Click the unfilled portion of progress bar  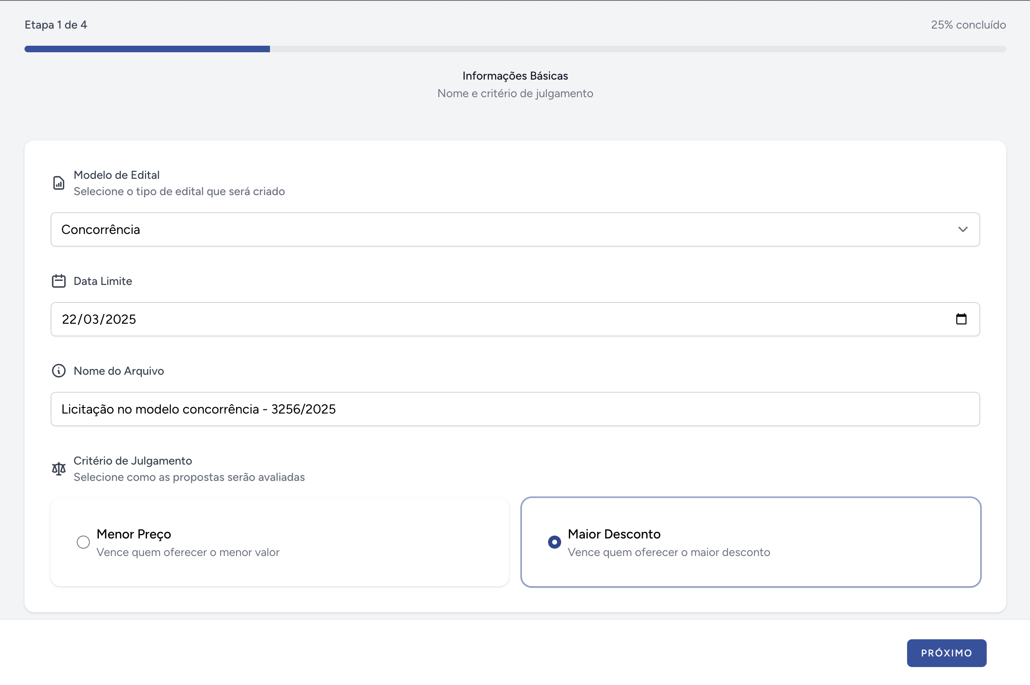coord(638,49)
